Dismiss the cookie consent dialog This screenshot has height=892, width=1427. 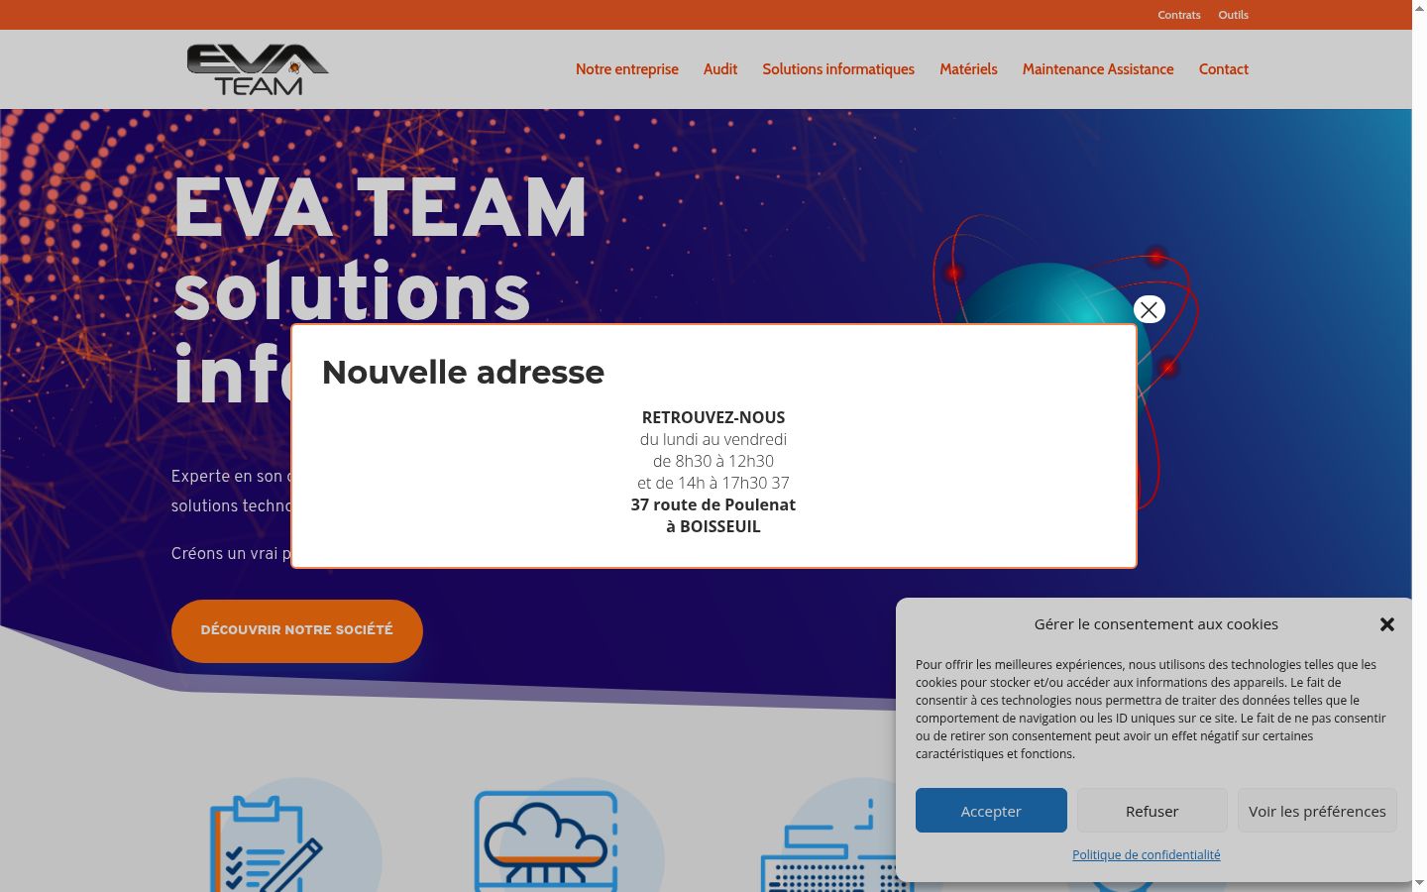[x=1387, y=624]
